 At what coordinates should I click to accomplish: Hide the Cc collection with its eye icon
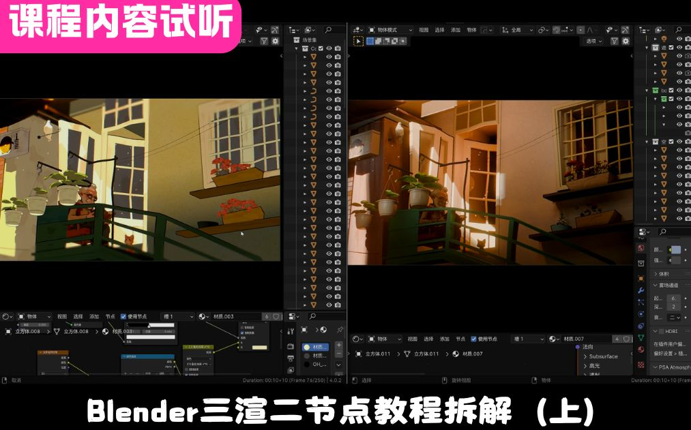coord(329,48)
